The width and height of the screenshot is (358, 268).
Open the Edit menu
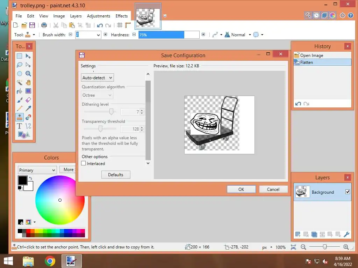(31, 16)
